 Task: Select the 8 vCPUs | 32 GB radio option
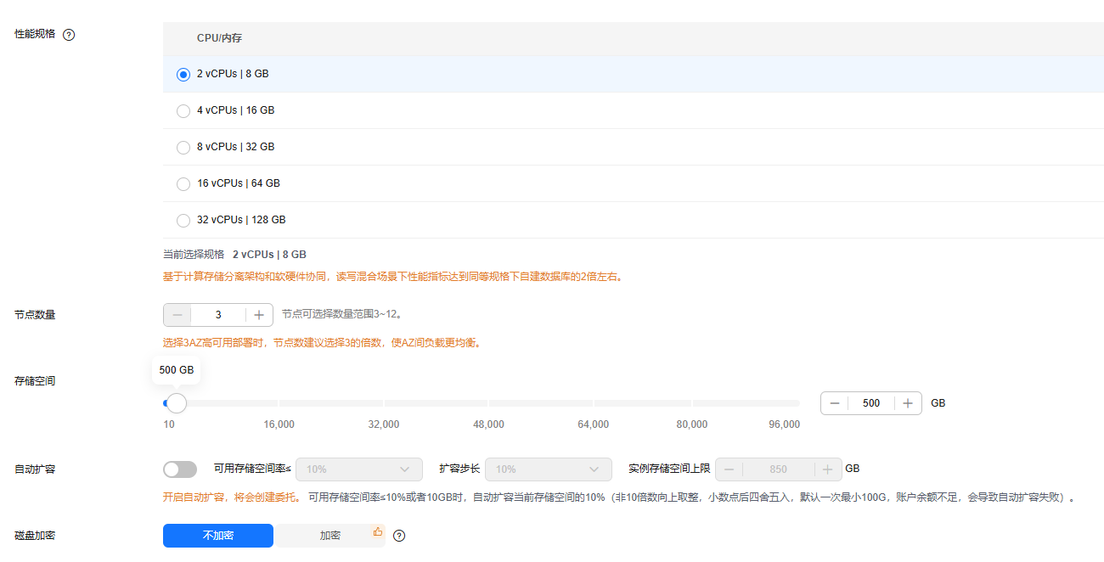tap(183, 148)
